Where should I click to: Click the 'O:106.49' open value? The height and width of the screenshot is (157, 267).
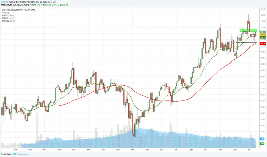[38, 5]
